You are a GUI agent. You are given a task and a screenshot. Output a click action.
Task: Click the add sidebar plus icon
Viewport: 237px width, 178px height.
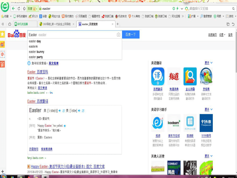(x=2, y=171)
